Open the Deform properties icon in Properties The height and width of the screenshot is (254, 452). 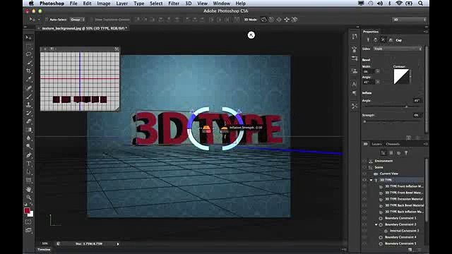[x=375, y=40]
